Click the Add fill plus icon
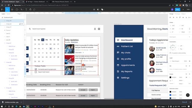Viewport: 192px width, 108px height. 189,66
